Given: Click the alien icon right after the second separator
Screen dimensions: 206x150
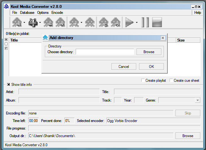Looking at the screenshot, I should tap(104, 22).
